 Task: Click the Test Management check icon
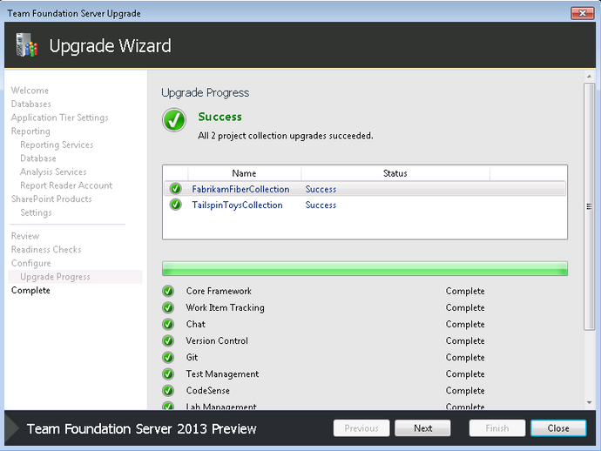168,374
